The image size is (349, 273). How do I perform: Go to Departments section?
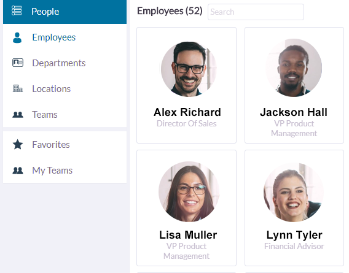pyautogui.click(x=65, y=63)
